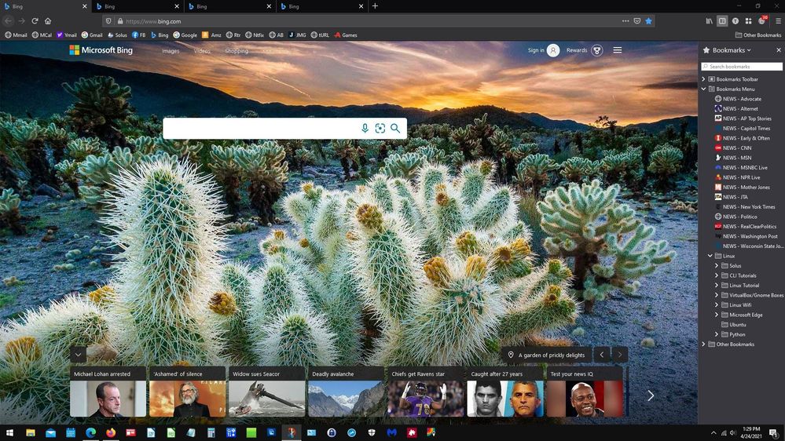Reload the current page
The image size is (785, 441).
pyautogui.click(x=35, y=21)
